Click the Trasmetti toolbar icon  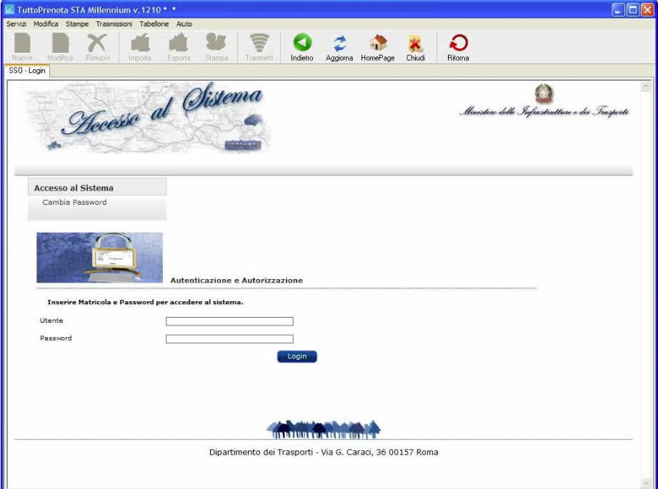[259, 44]
